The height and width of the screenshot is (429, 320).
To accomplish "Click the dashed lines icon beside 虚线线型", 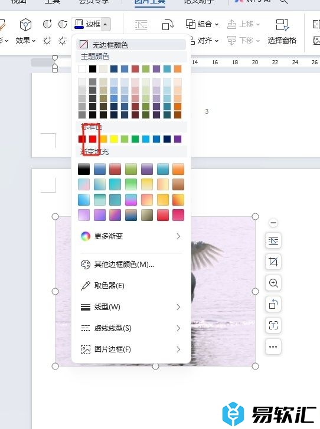I will coord(85,328).
